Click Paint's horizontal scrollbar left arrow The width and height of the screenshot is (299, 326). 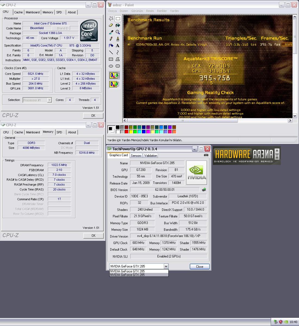click(x=125, y=120)
